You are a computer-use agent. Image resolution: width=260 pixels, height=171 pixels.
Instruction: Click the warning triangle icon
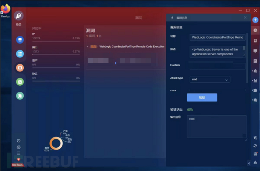click(x=255, y=162)
